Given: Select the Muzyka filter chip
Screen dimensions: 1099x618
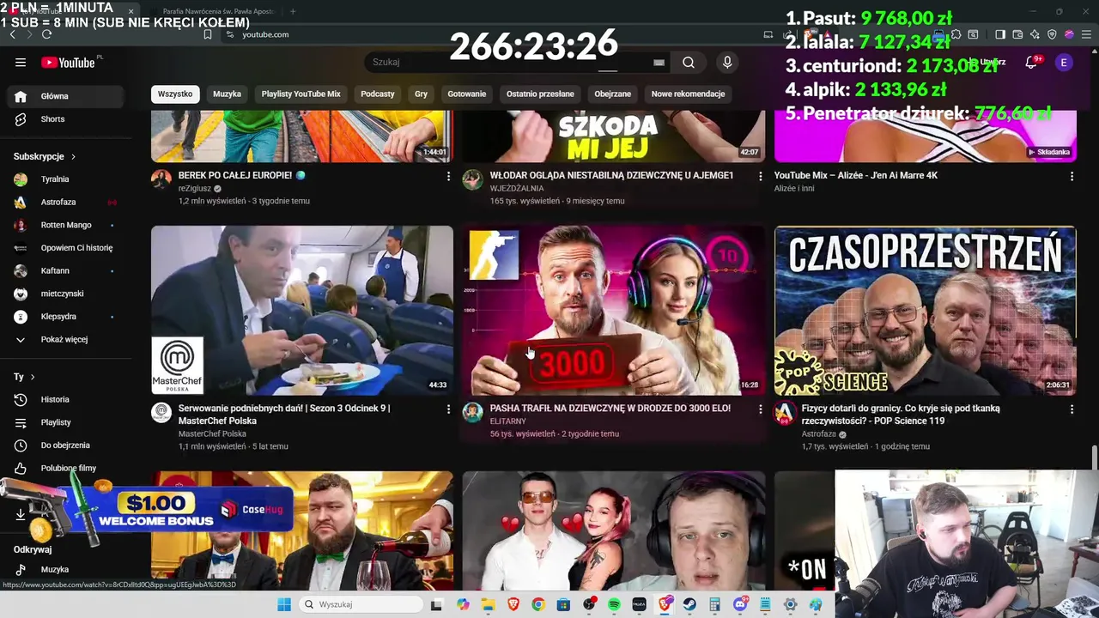Looking at the screenshot, I should (227, 94).
